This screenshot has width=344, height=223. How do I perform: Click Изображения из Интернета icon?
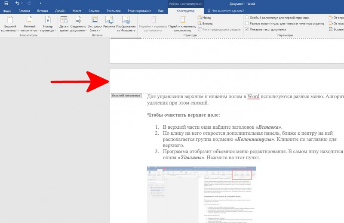point(126,24)
